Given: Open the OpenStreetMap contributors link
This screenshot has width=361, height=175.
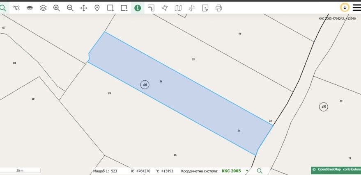Looking at the screenshot, I should click(x=336, y=170).
